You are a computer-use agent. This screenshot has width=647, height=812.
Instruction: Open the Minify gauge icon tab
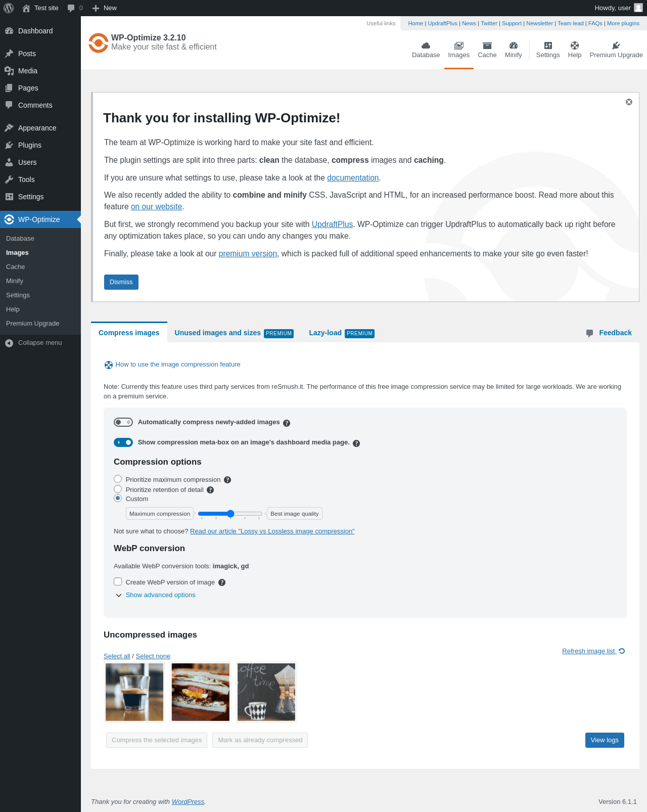(514, 46)
